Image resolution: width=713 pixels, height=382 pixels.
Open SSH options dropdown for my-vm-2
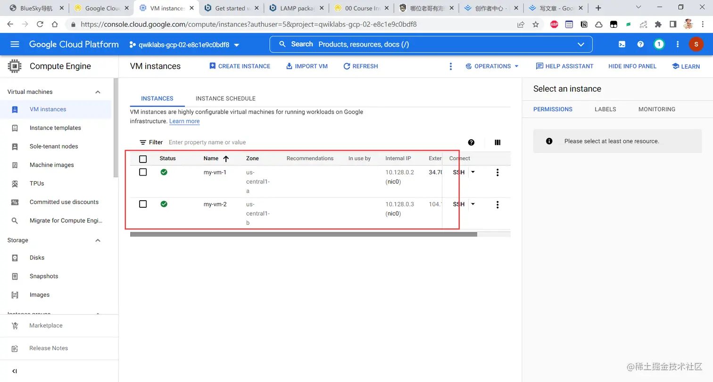[473, 204]
